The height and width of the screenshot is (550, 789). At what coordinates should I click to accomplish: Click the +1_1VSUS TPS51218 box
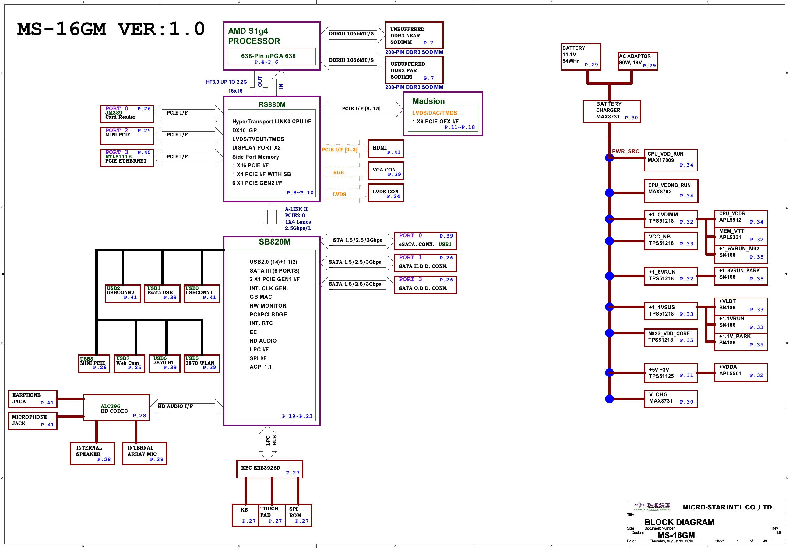point(671,312)
